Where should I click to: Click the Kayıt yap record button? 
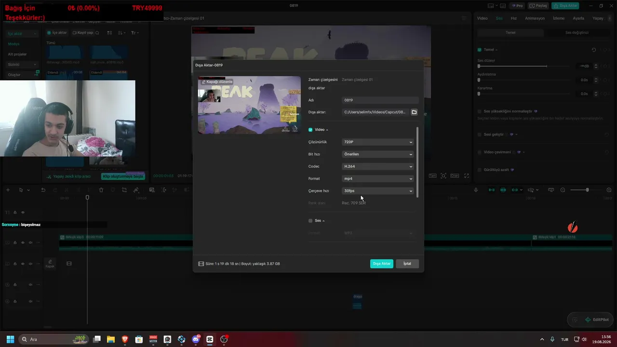click(82, 33)
